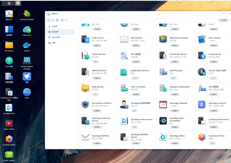Open Video Station desktop shortcut

9,124
